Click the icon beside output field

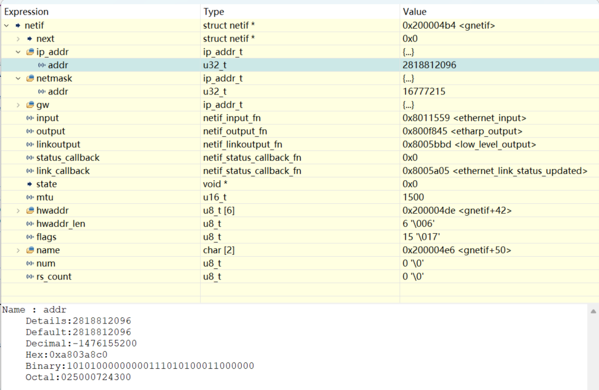[29, 131]
